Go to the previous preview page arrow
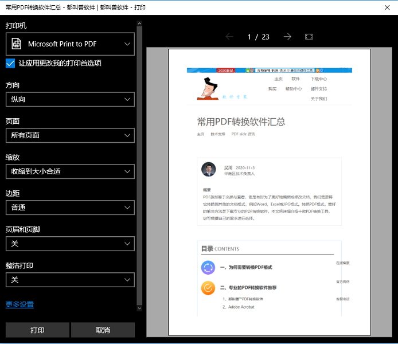The width and height of the screenshot is (398, 344). [229, 37]
